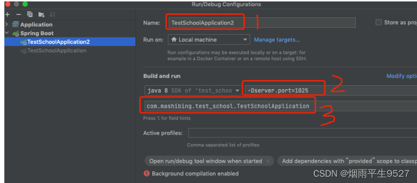The image size is (417, 183).
Task: Sort configurations alphabetically
Action: pyautogui.click(x=53, y=14)
